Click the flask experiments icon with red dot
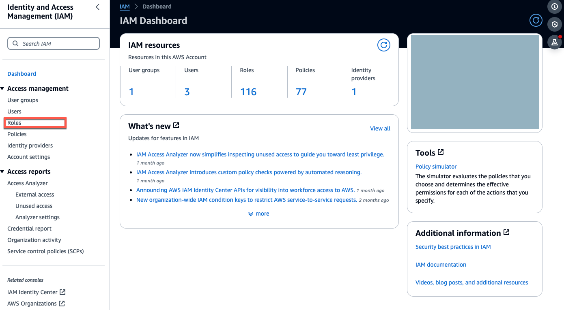The image size is (564, 310). coord(555,42)
